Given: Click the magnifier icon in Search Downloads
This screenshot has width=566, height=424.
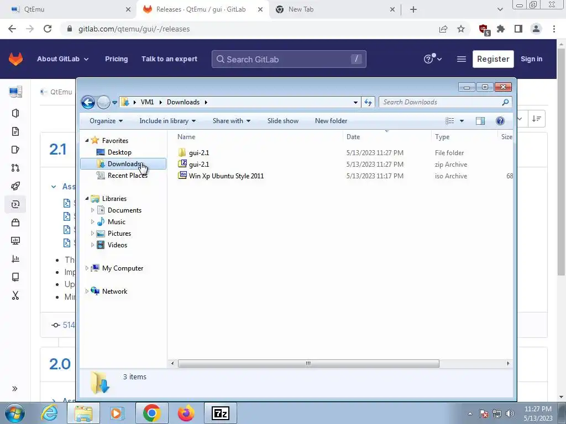Looking at the screenshot, I should [505, 102].
